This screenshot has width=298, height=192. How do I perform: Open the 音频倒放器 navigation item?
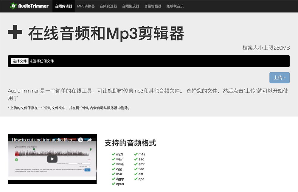[x=131, y=6]
